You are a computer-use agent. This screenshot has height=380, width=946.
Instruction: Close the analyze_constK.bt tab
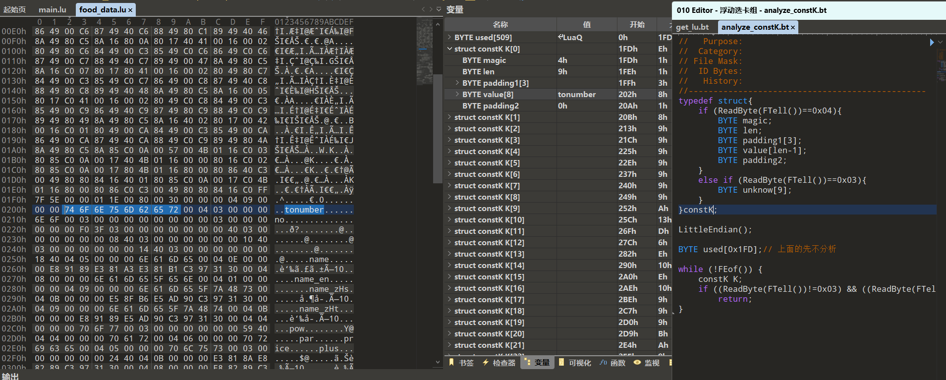tap(793, 27)
